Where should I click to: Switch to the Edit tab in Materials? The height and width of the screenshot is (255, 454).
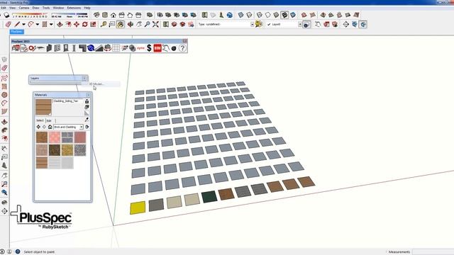point(50,120)
